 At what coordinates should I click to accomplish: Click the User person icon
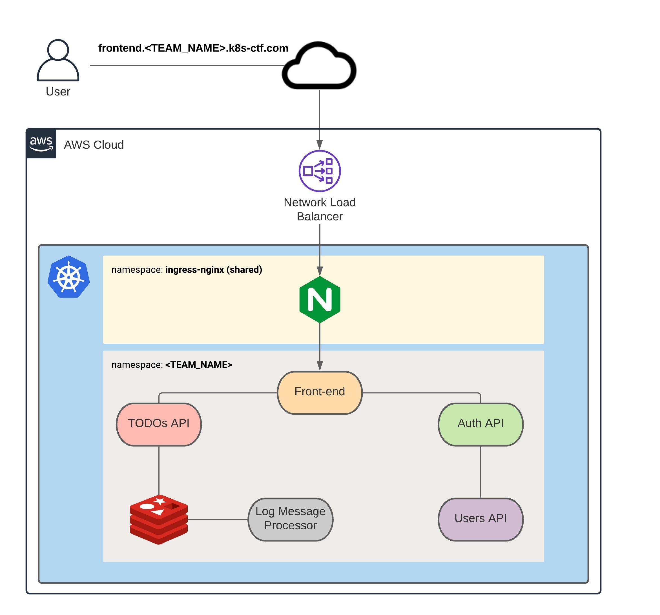[x=58, y=60]
